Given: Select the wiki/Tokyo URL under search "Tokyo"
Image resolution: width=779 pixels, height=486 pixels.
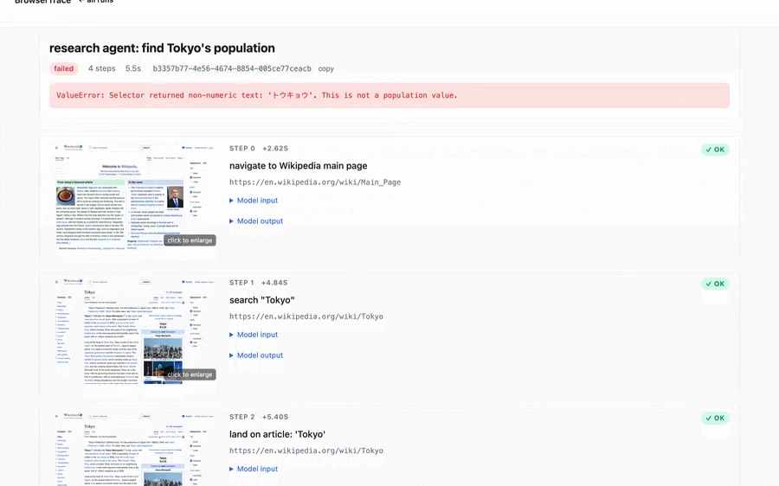Looking at the screenshot, I should [x=306, y=317].
